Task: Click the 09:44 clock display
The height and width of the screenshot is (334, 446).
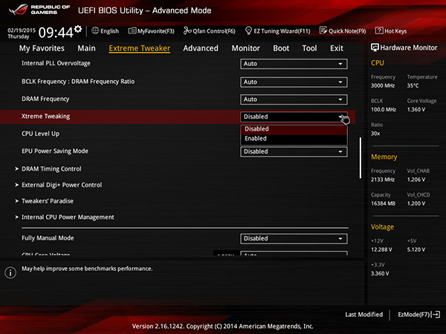Action: tap(56, 33)
